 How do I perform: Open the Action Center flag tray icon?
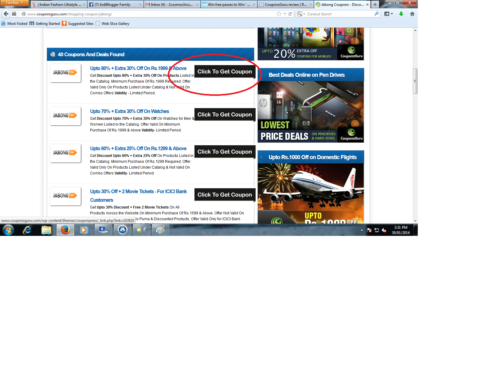369,230
